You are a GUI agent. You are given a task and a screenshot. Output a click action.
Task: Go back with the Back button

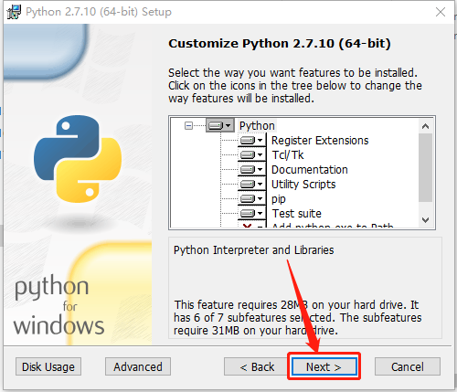point(257,366)
